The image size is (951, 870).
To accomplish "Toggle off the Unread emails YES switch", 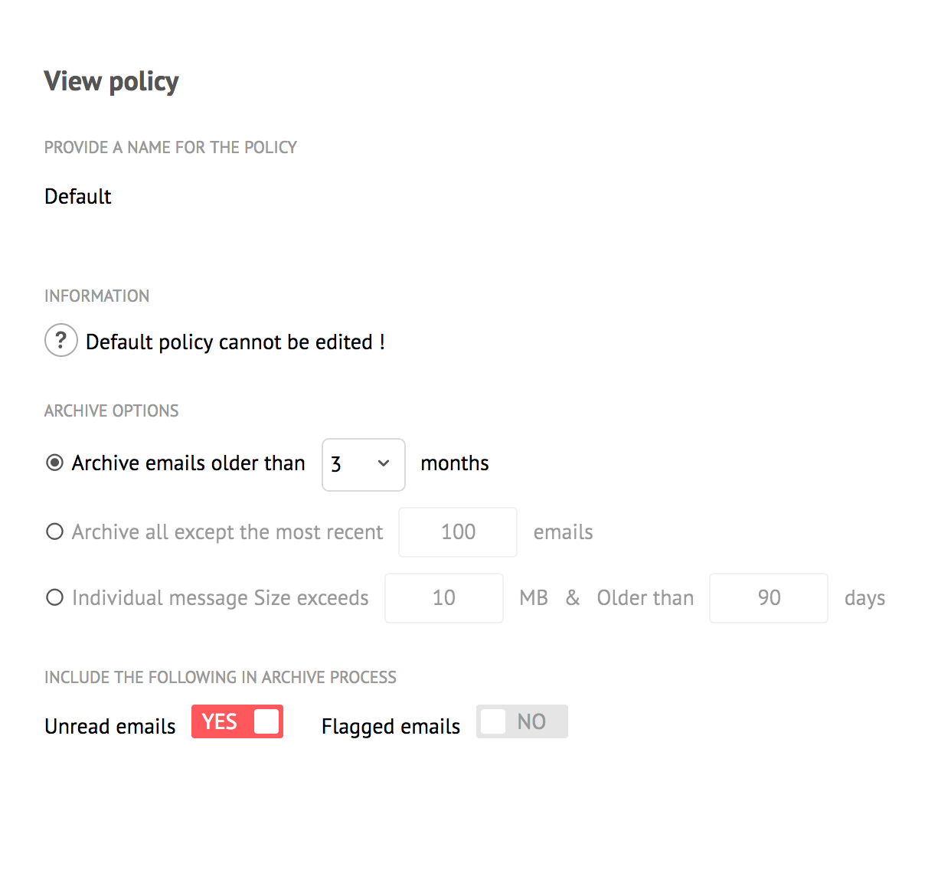I will pyautogui.click(x=237, y=721).
